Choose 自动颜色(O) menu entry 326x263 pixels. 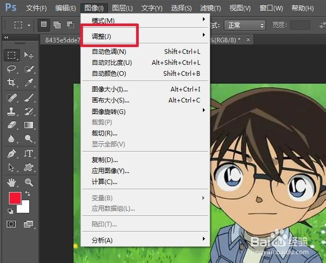[x=145, y=73]
